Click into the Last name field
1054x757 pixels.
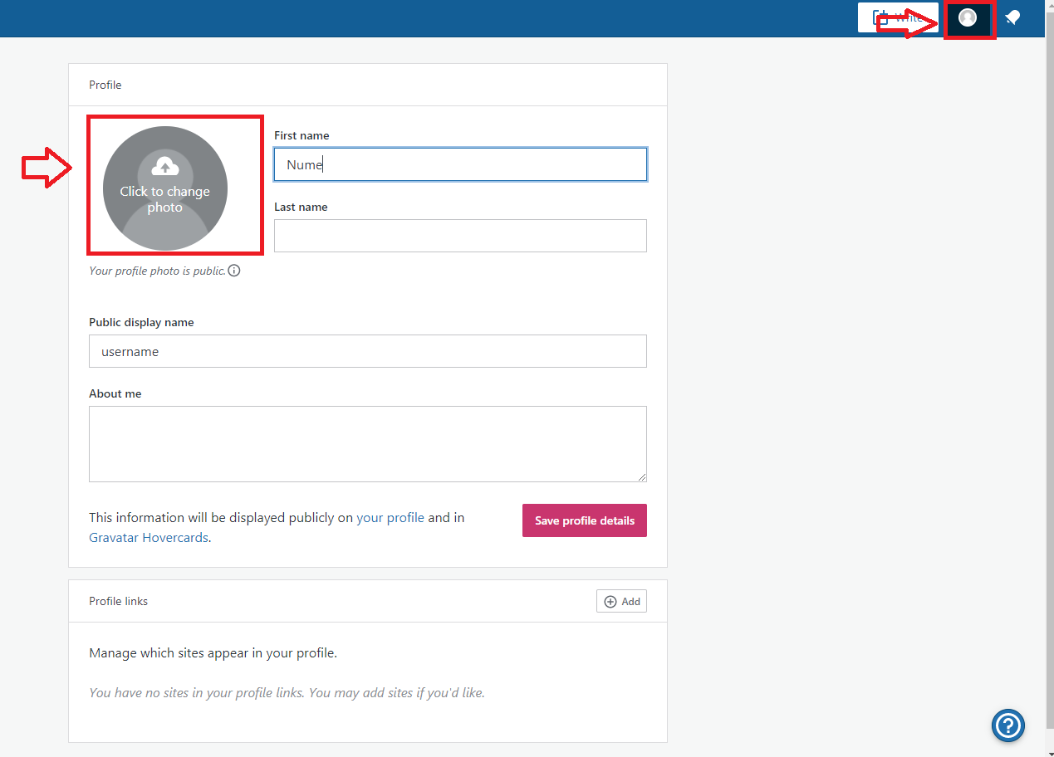pyautogui.click(x=460, y=236)
